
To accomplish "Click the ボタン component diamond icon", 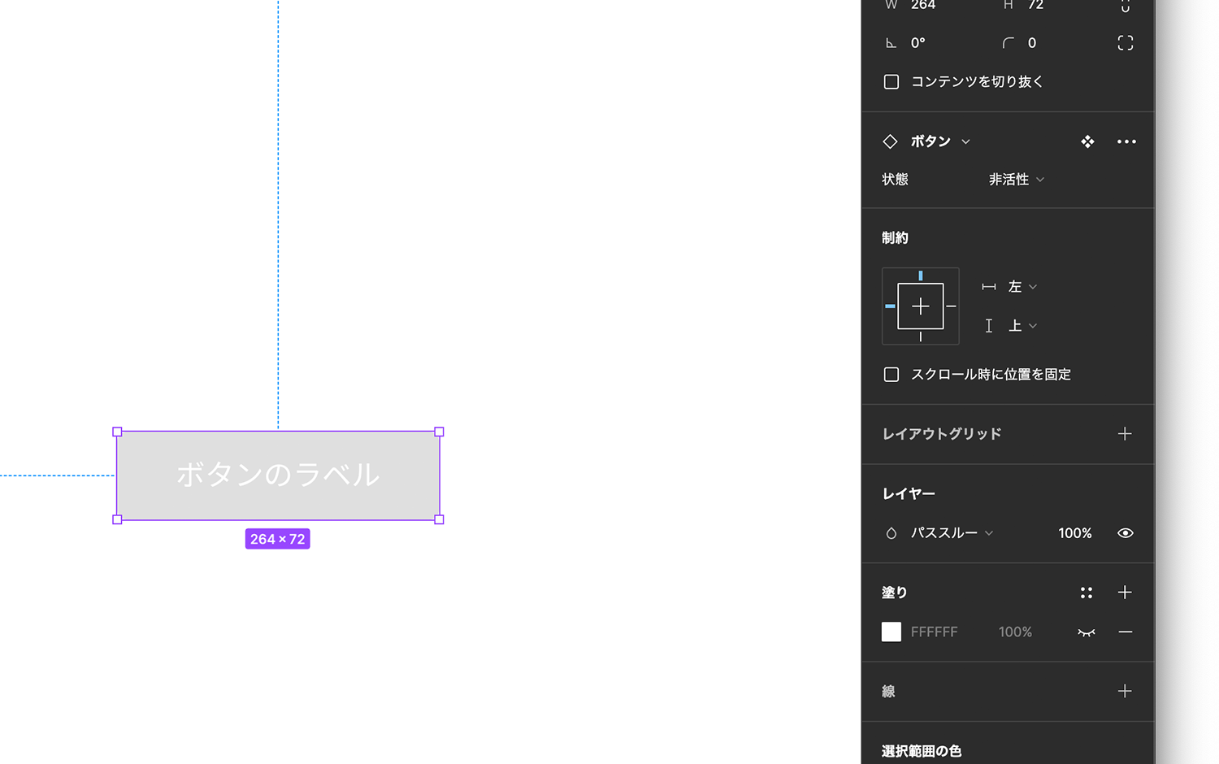I will coord(891,141).
